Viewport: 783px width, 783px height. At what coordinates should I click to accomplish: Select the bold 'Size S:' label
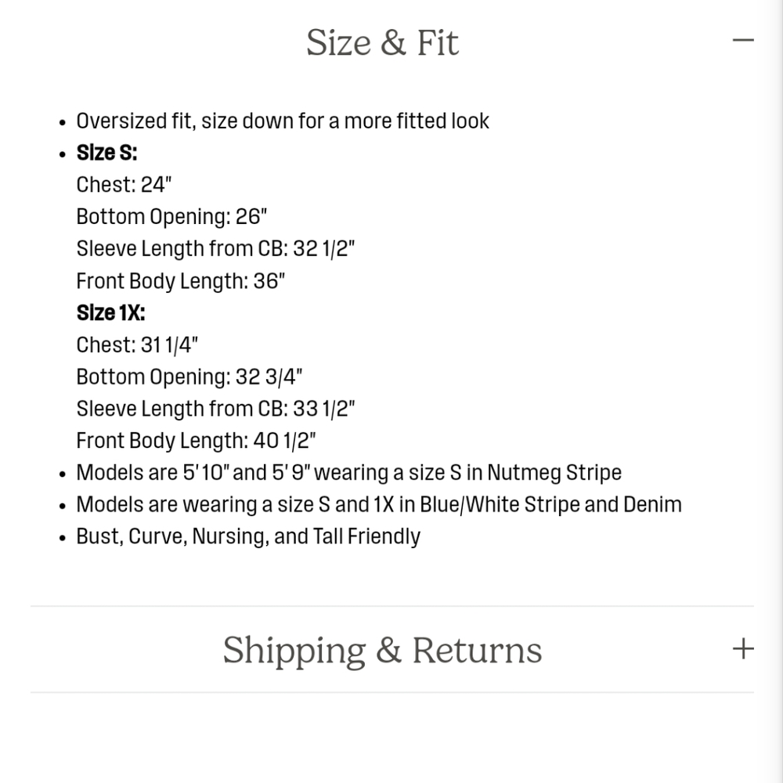(x=106, y=153)
